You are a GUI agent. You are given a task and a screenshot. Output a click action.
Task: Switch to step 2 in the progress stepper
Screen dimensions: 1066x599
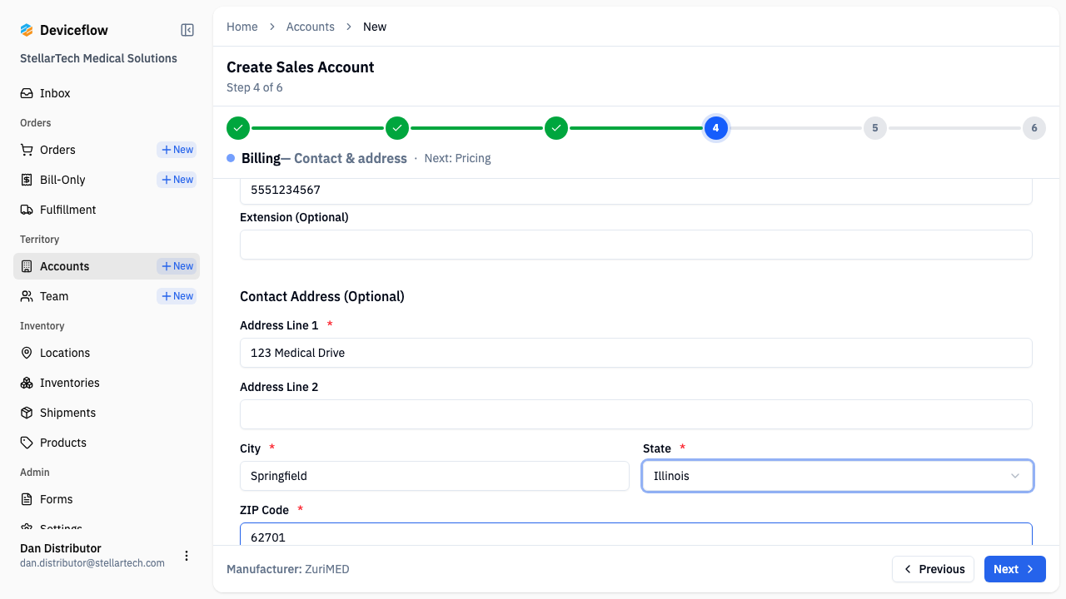click(x=397, y=128)
